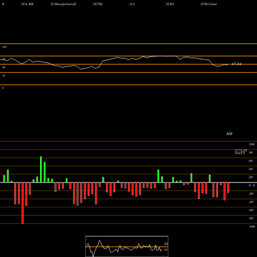Click the ') ICRA' symbol label

[x=169, y=4]
